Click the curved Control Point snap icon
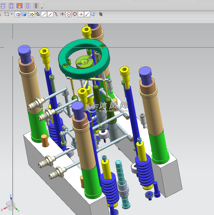 point(56,14)
